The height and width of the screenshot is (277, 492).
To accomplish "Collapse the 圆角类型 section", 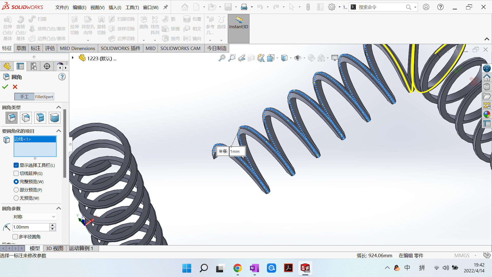I will click(59, 107).
